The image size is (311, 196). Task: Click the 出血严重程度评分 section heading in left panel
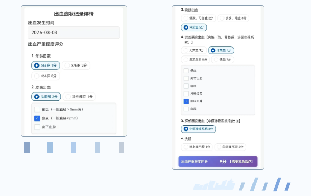tap(46, 44)
